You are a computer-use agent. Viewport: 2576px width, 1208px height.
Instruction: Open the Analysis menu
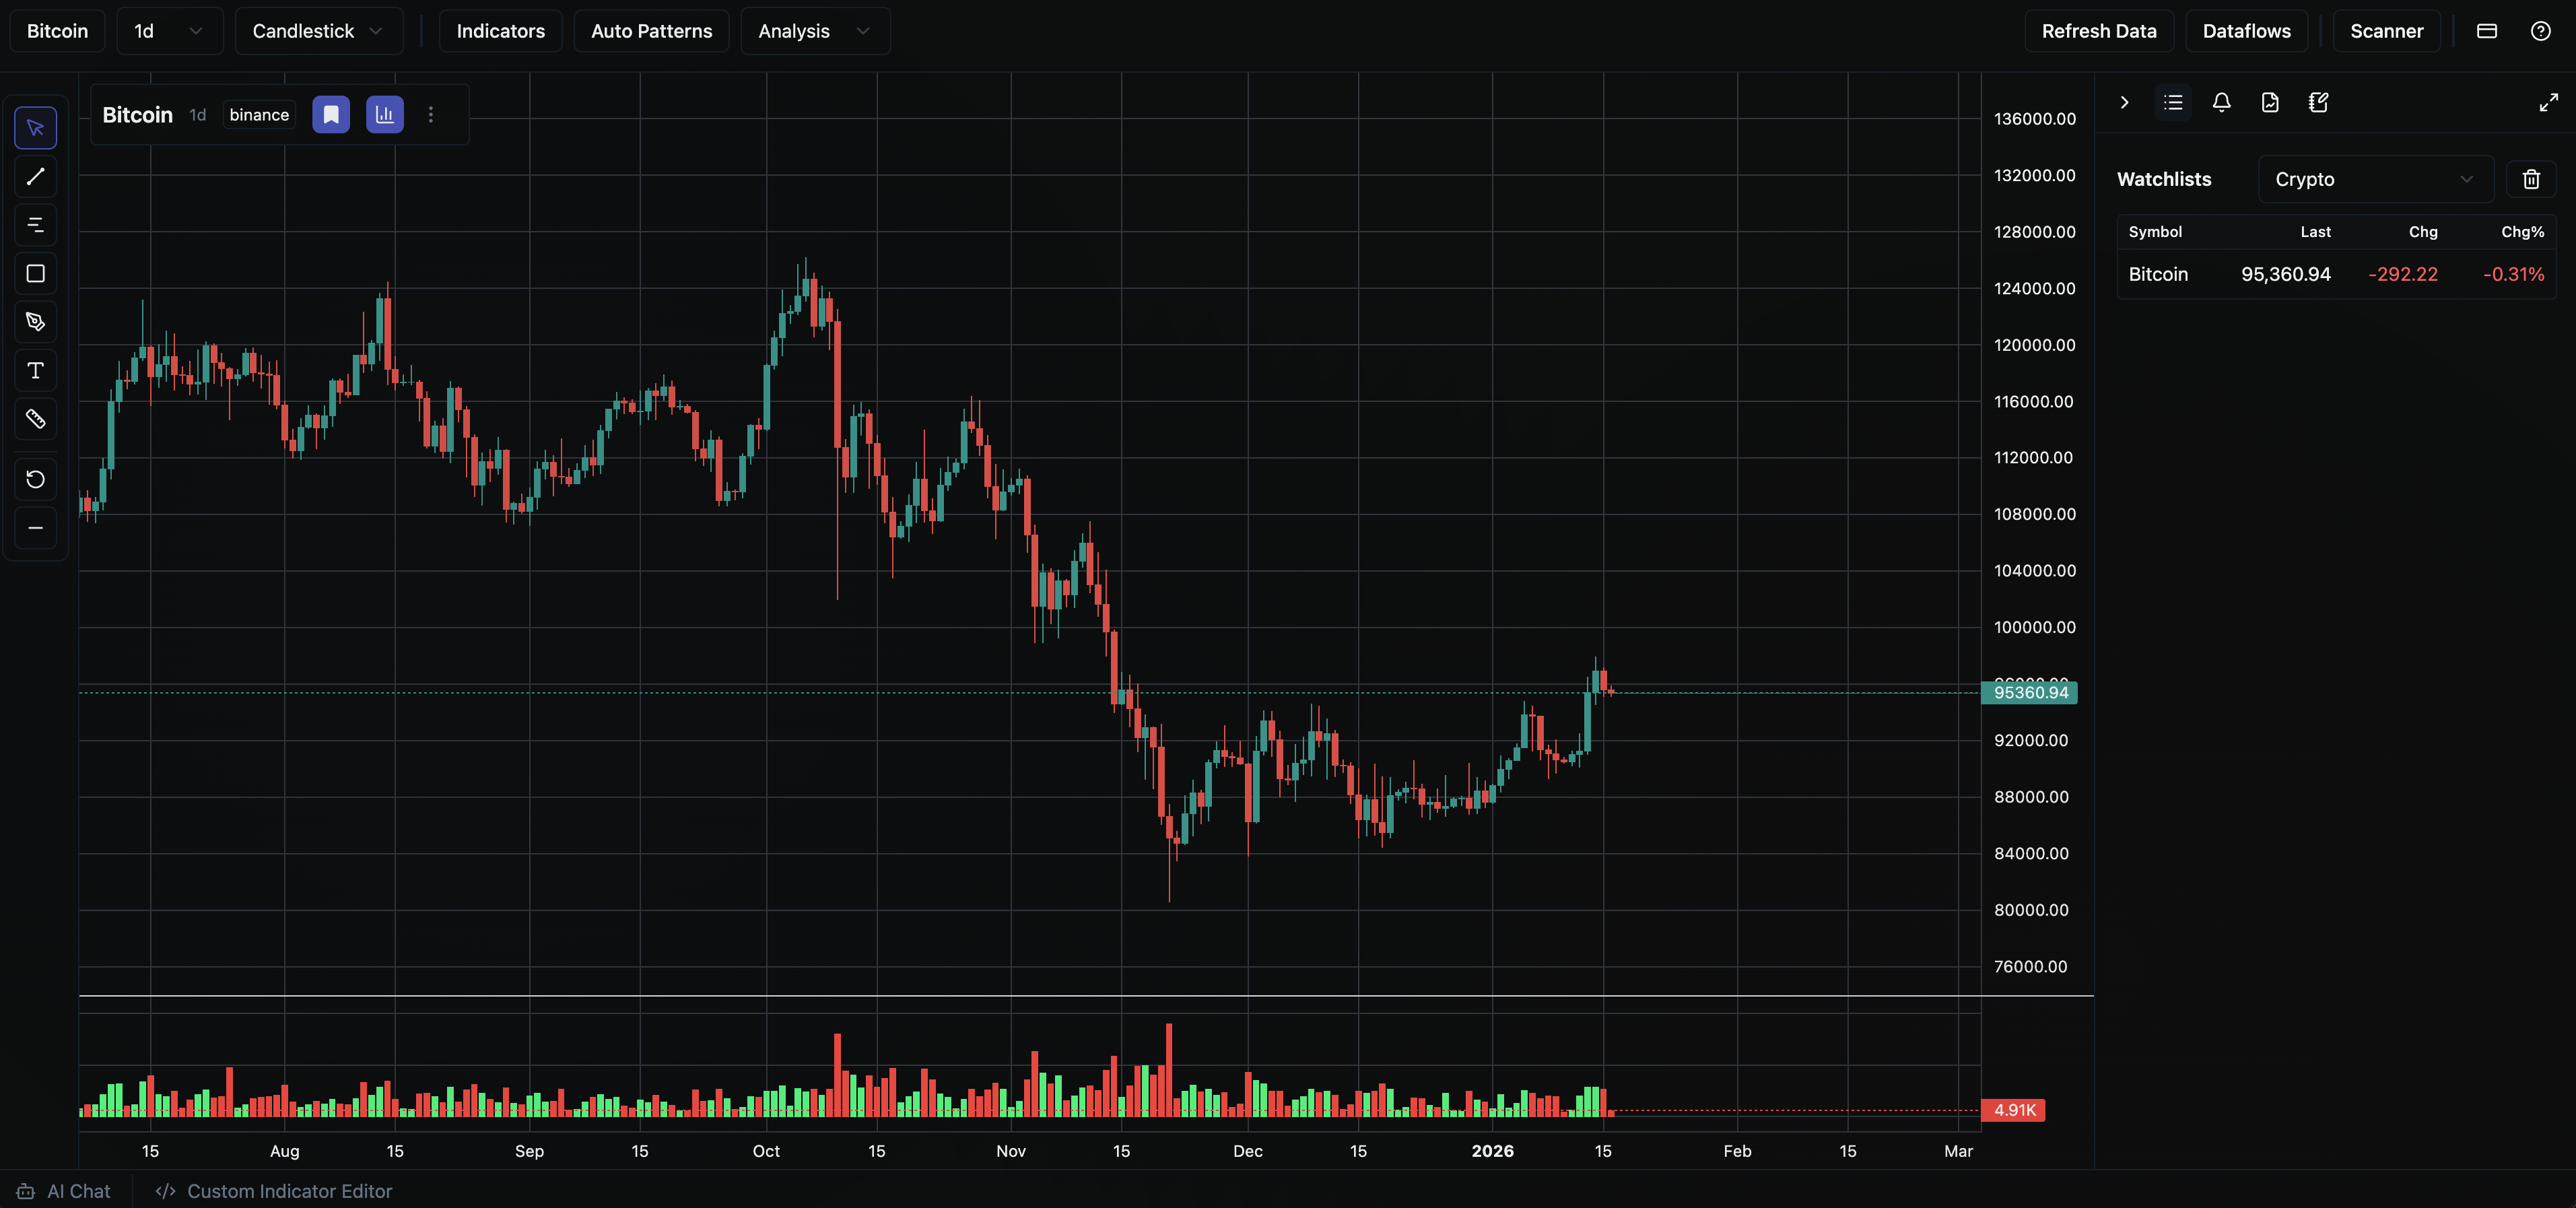click(x=814, y=31)
